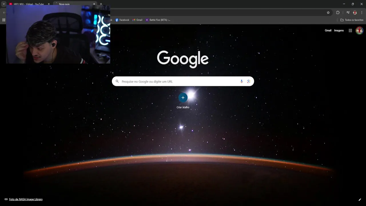Click the Gmail link on the page

point(328,31)
